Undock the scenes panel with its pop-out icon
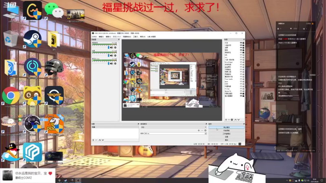 [x=138, y=124]
